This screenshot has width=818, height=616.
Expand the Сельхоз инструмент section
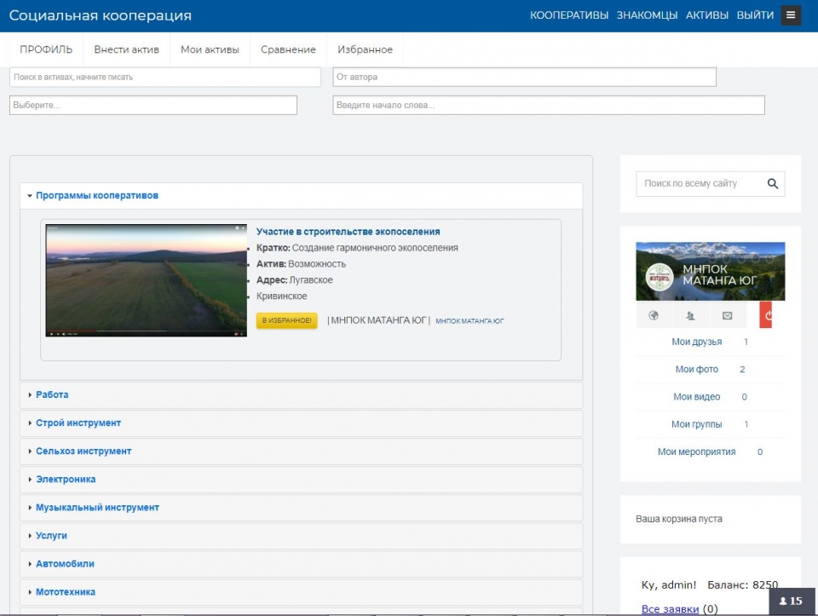coord(301,452)
